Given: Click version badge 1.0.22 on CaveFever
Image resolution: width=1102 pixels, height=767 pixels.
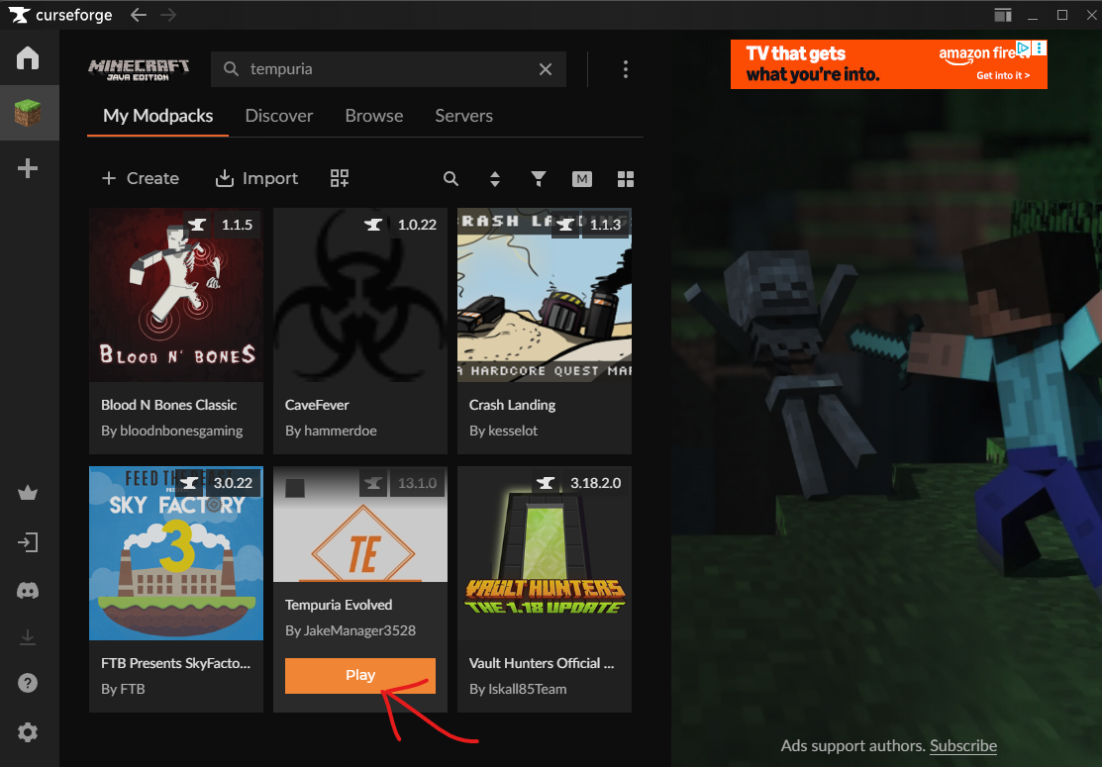Looking at the screenshot, I should pyautogui.click(x=417, y=225).
